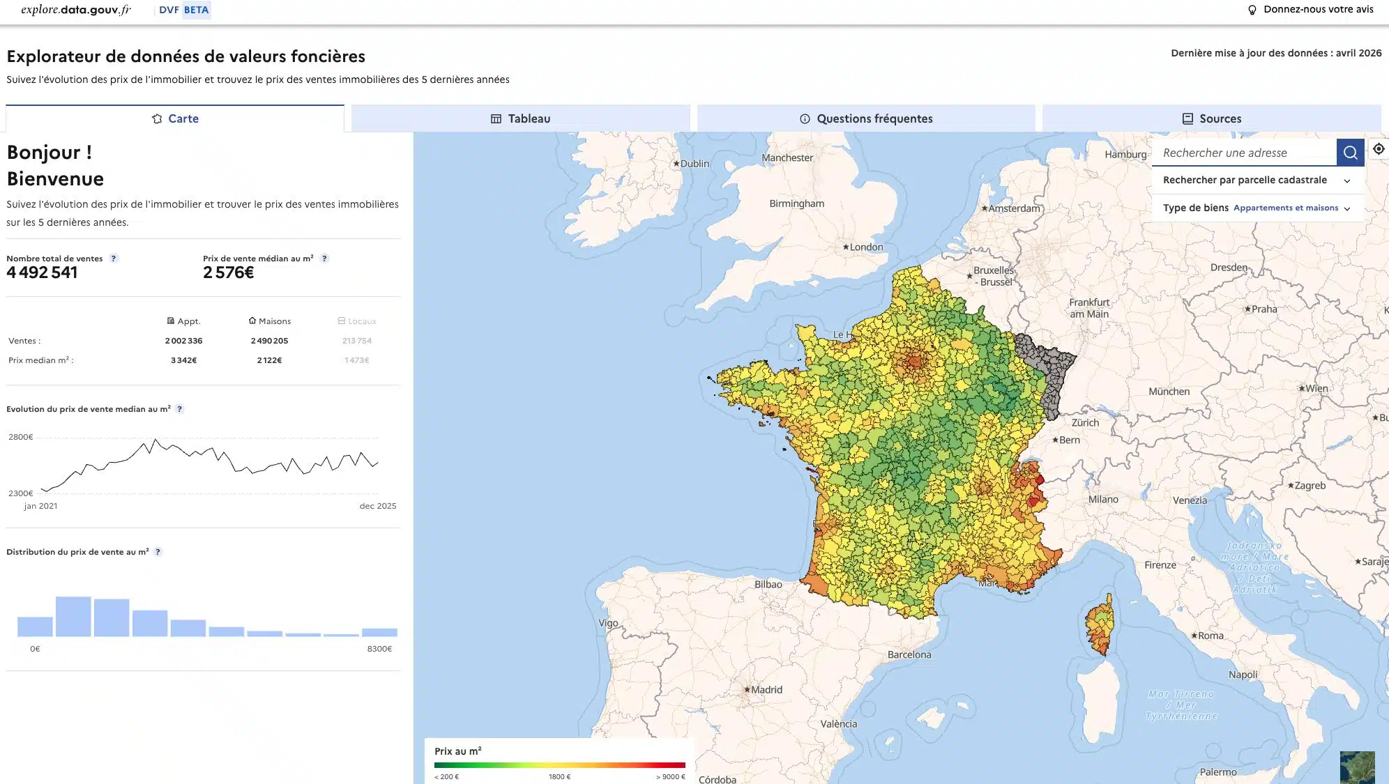Click the blue address search magnifier button

[1350, 153]
